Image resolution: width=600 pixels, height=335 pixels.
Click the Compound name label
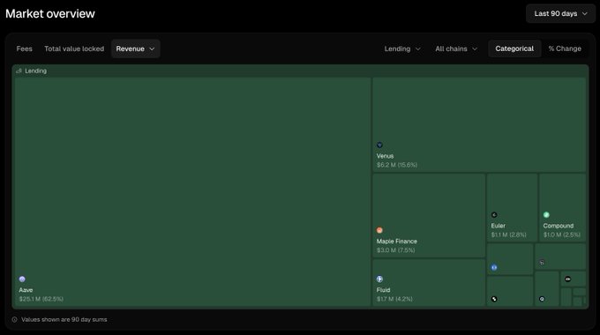point(559,226)
